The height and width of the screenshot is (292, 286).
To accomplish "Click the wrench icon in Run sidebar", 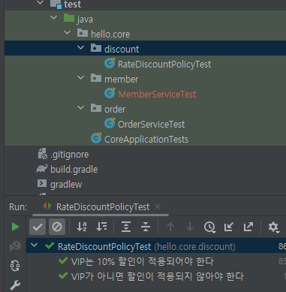I will click(15, 284).
